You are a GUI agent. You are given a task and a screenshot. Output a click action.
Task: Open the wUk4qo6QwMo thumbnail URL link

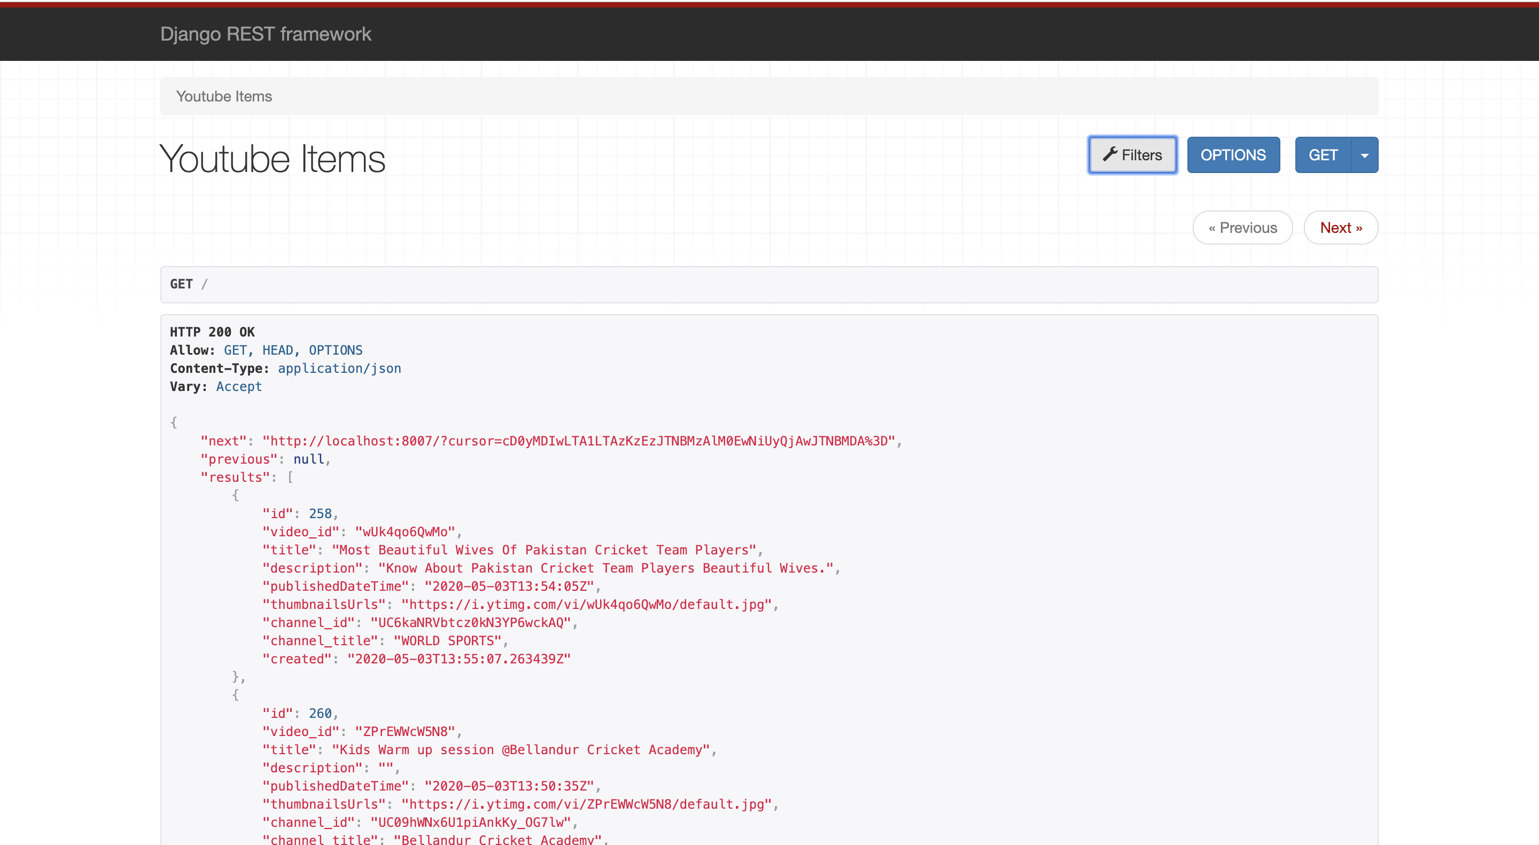(588, 604)
